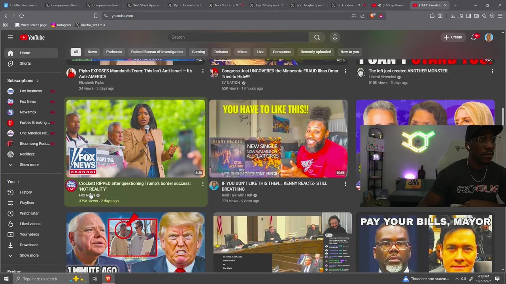Open the account avatar menu
Viewport: 506px width, 284px height.
click(489, 37)
